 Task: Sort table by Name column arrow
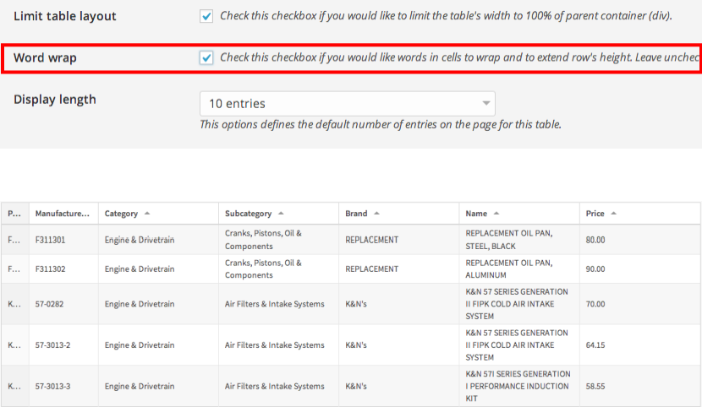click(x=496, y=214)
